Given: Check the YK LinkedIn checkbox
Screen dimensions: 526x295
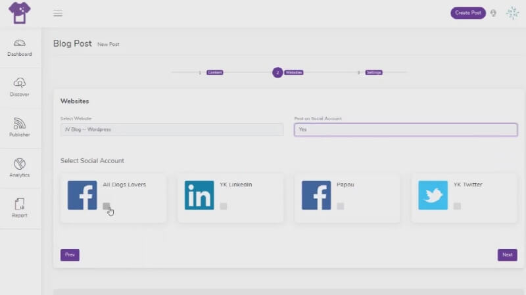Looking at the screenshot, I should 224,206.
